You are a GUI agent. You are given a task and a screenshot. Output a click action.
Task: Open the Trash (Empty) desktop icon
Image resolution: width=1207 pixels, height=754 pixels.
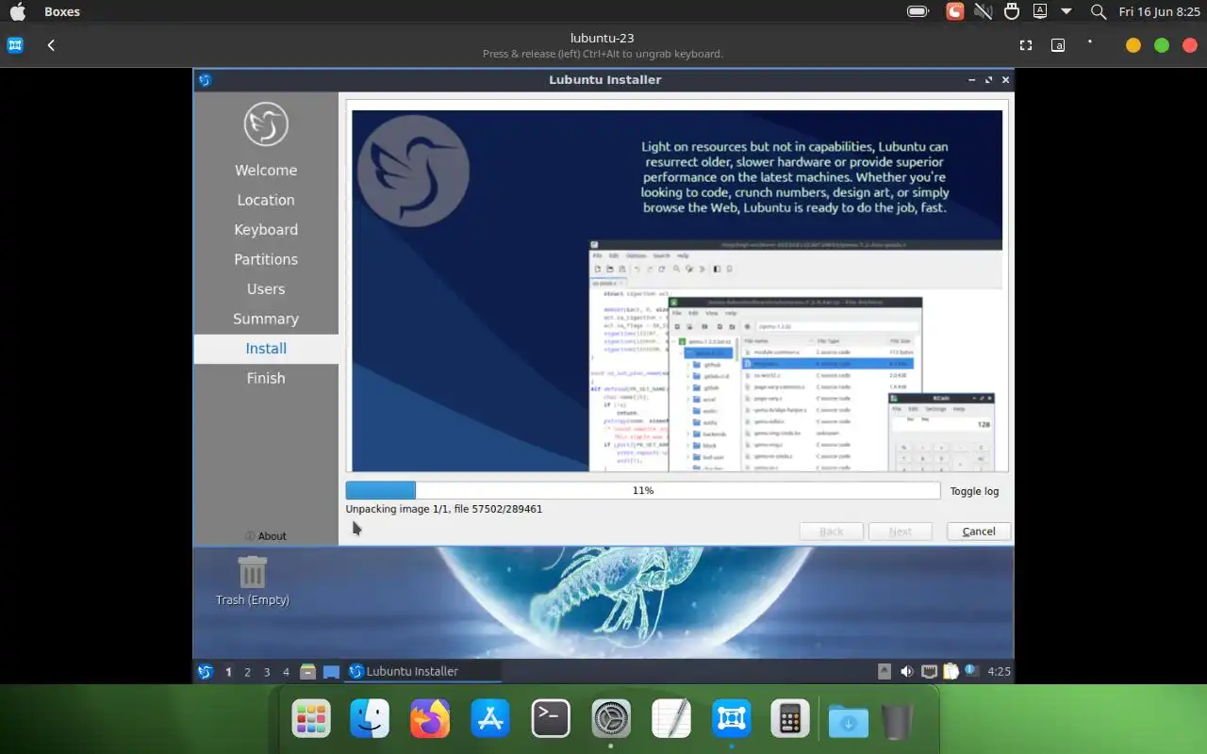[x=252, y=581]
